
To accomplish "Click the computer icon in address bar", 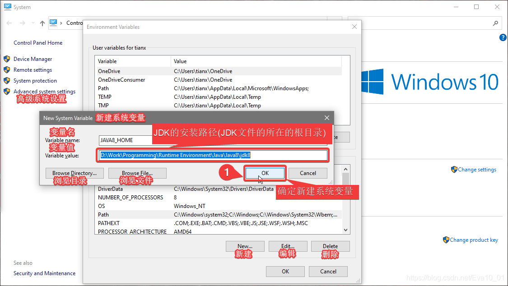I will click(53, 23).
